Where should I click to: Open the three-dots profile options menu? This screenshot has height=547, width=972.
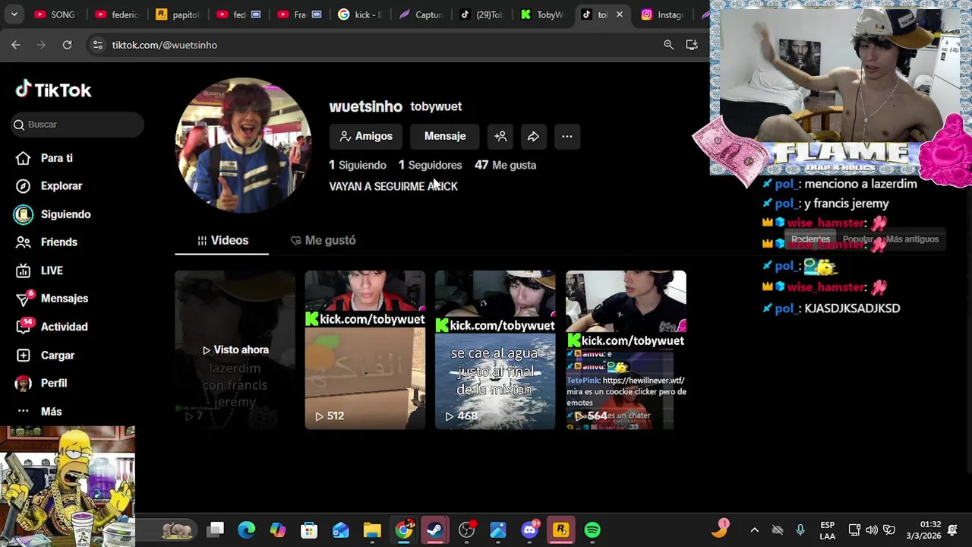coord(566,136)
